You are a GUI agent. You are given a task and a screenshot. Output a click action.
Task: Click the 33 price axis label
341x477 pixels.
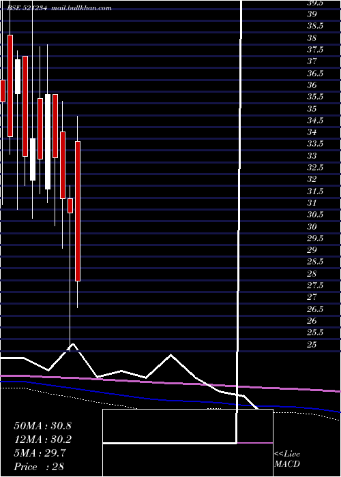click(x=312, y=155)
